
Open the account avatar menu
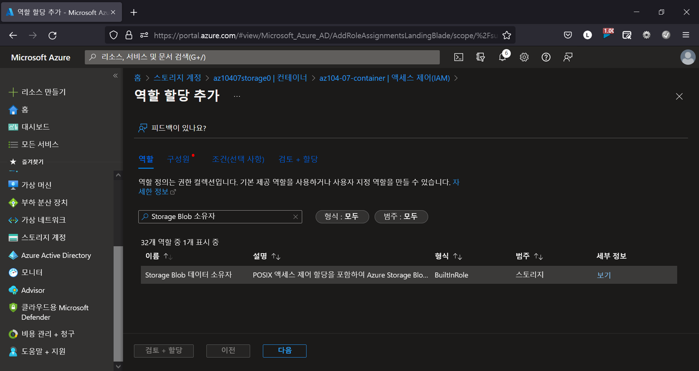coord(687,57)
